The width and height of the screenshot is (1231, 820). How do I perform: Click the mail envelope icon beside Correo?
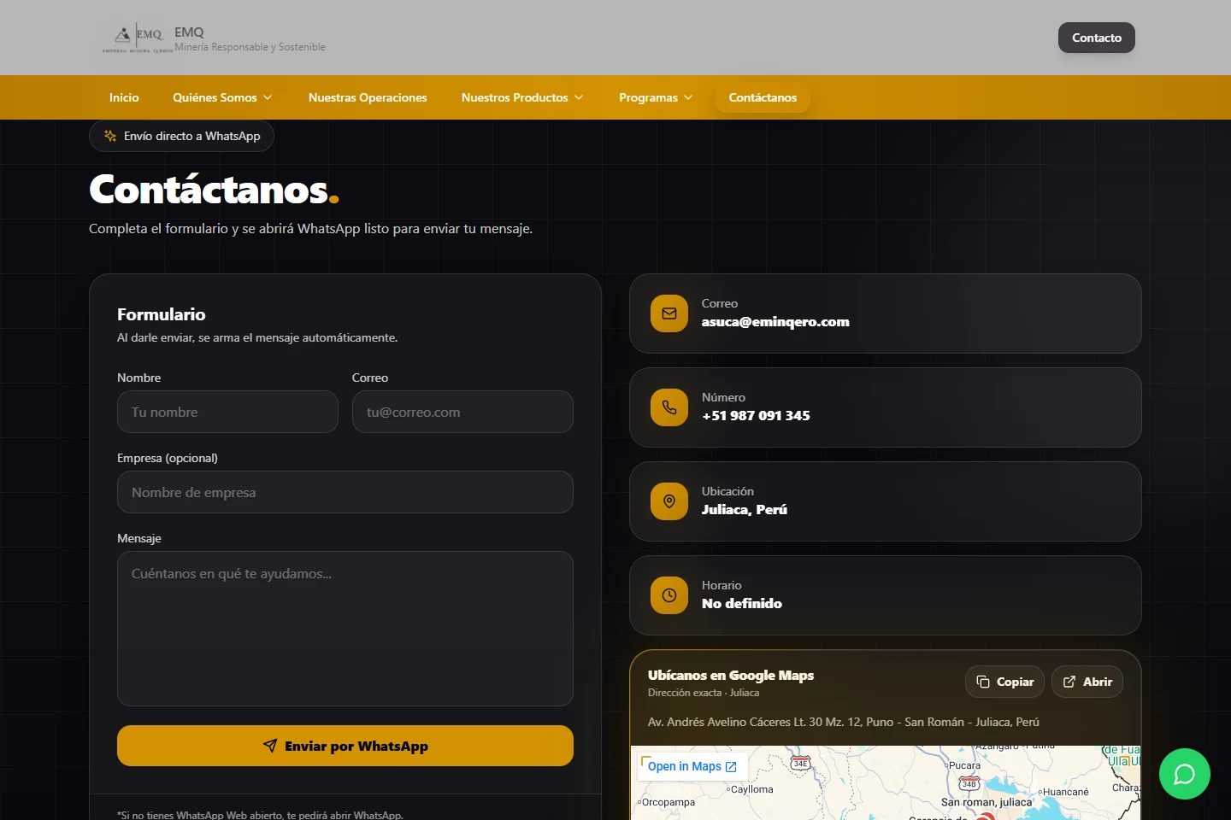tap(669, 313)
